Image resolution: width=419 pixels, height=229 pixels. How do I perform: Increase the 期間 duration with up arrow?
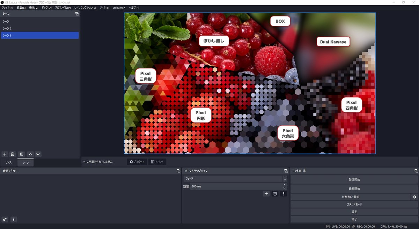pyautogui.click(x=285, y=185)
